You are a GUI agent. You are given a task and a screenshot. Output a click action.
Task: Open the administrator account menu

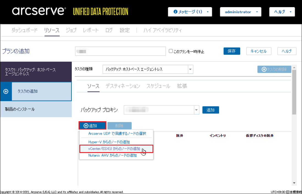(240, 12)
